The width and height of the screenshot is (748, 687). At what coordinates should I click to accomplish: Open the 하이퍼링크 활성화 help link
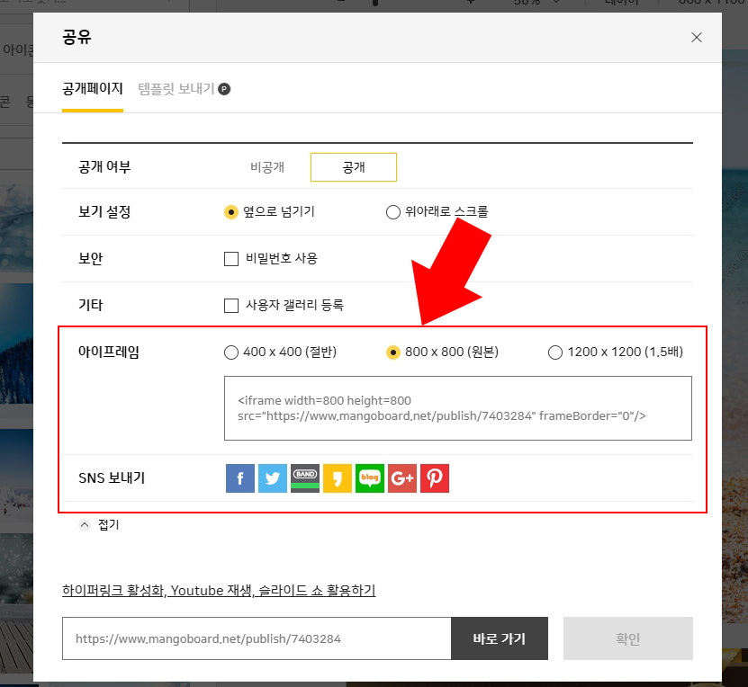[x=219, y=590]
